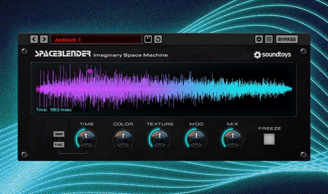This screenshot has width=328, height=194.
Task: Open the Ambient 1 preset name dropdown
Action: coord(96,40)
